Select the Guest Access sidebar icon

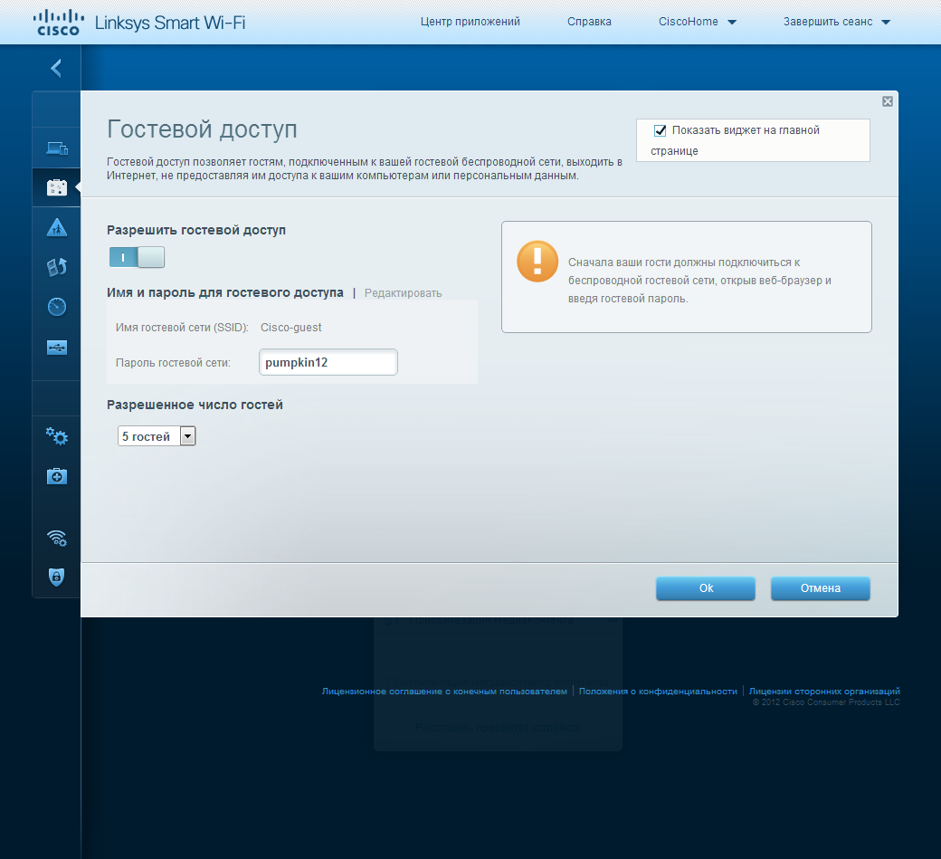[57, 187]
